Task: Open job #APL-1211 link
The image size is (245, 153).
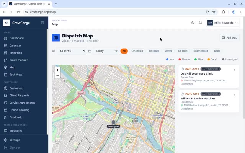Action: [192, 69]
